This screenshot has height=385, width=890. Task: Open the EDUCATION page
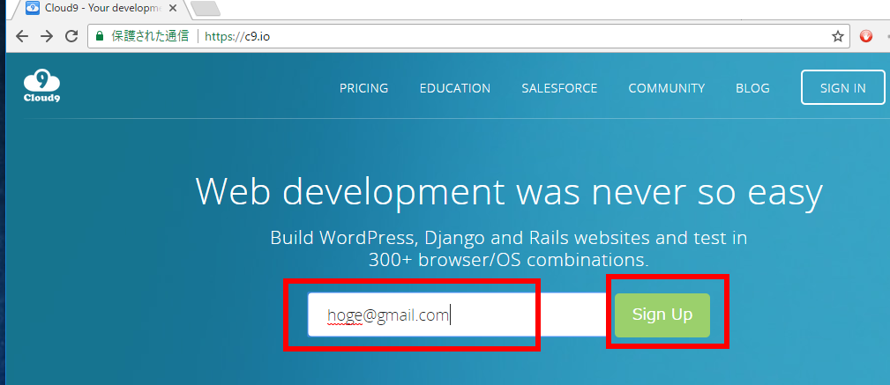454,88
